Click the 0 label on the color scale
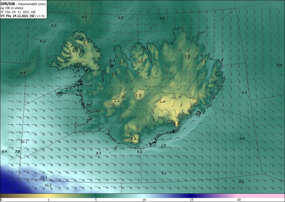The height and width of the screenshot is (202, 285). [1, 200]
